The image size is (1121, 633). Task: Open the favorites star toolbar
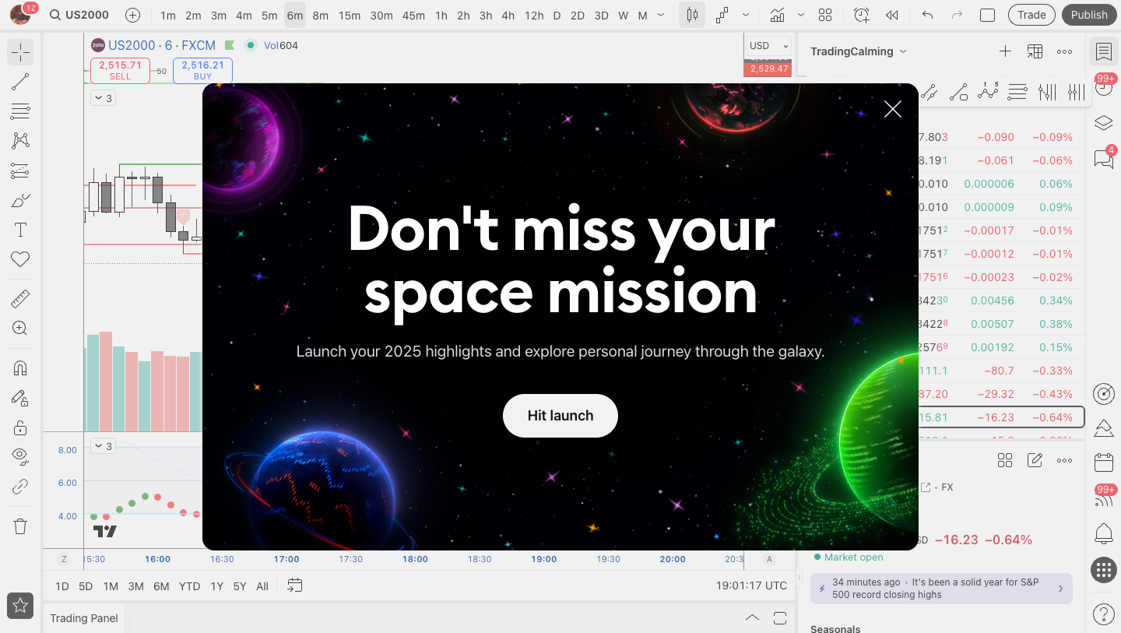(x=20, y=605)
